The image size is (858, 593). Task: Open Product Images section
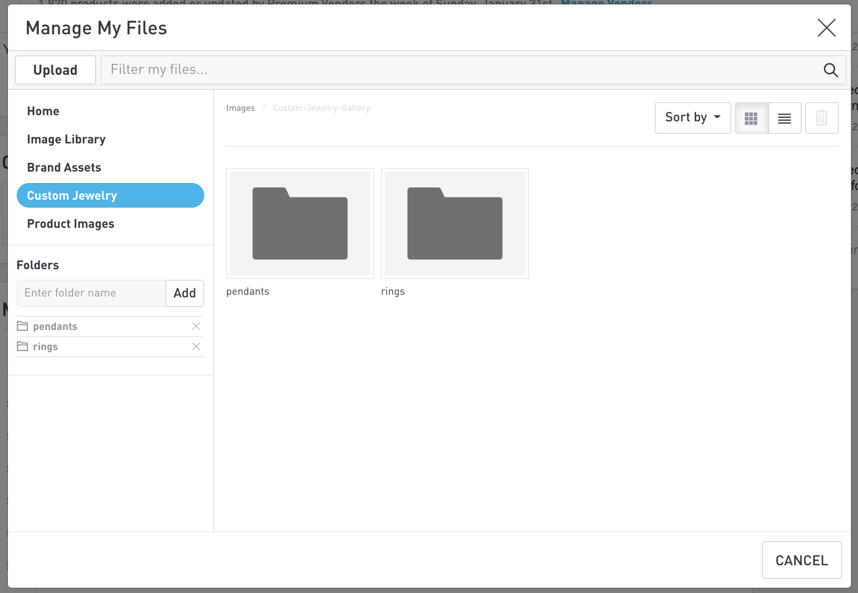71,224
